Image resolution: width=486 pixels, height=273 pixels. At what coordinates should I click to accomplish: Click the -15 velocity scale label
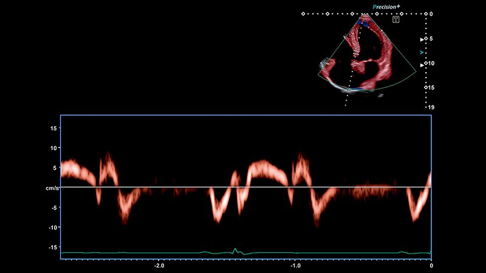[x=52, y=247]
